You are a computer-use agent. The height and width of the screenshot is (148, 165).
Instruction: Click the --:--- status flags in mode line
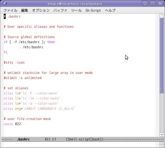[x=7, y=139]
